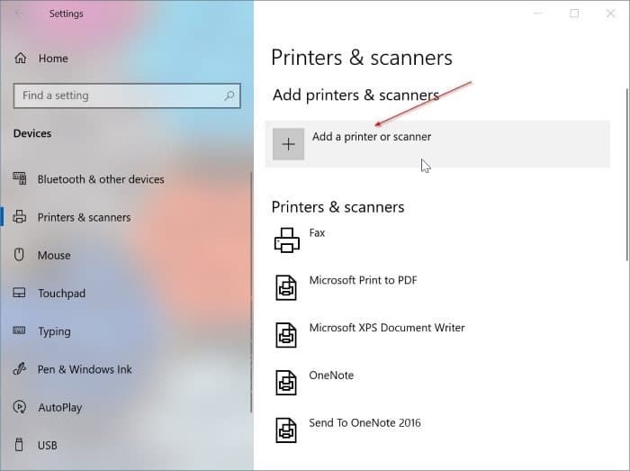Select Fax in printers list
630x471 pixels.
point(317,232)
